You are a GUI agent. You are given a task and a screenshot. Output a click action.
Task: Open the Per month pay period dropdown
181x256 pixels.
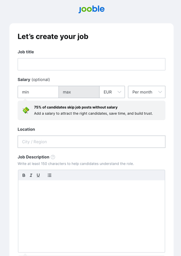pyautogui.click(x=147, y=92)
